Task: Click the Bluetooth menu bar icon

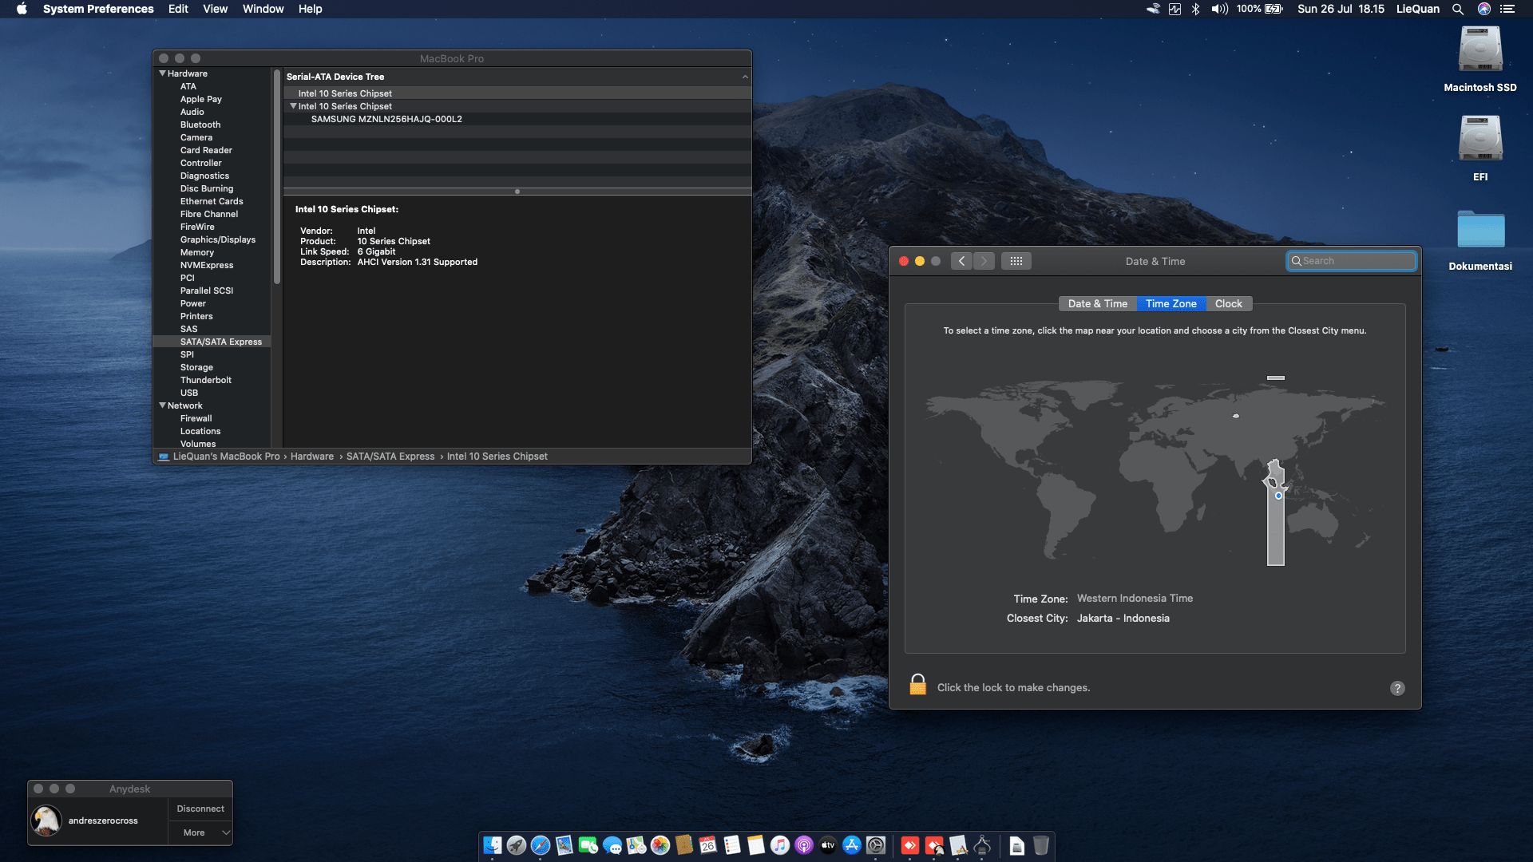Action: point(1195,9)
